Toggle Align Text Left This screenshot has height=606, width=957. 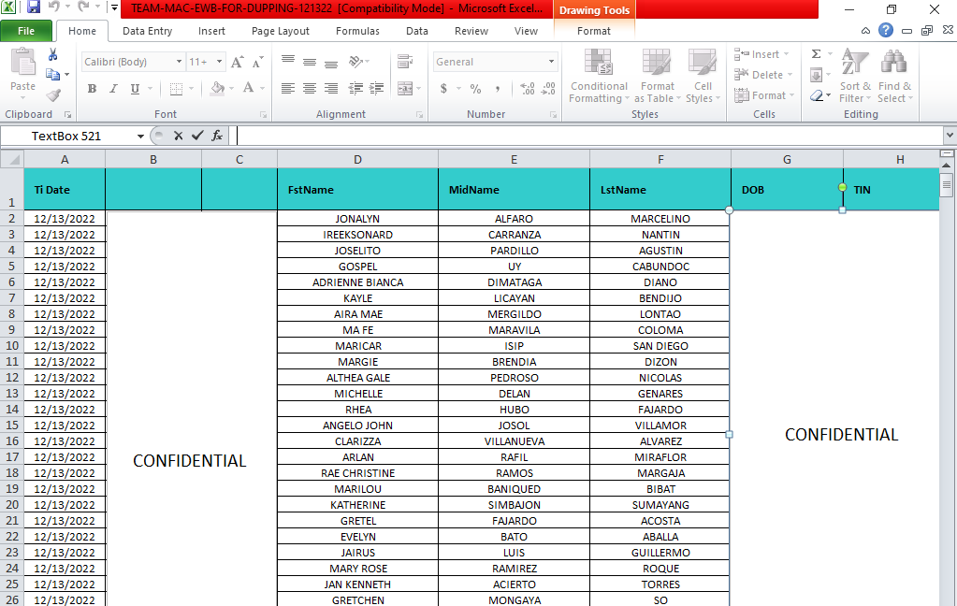[288, 89]
